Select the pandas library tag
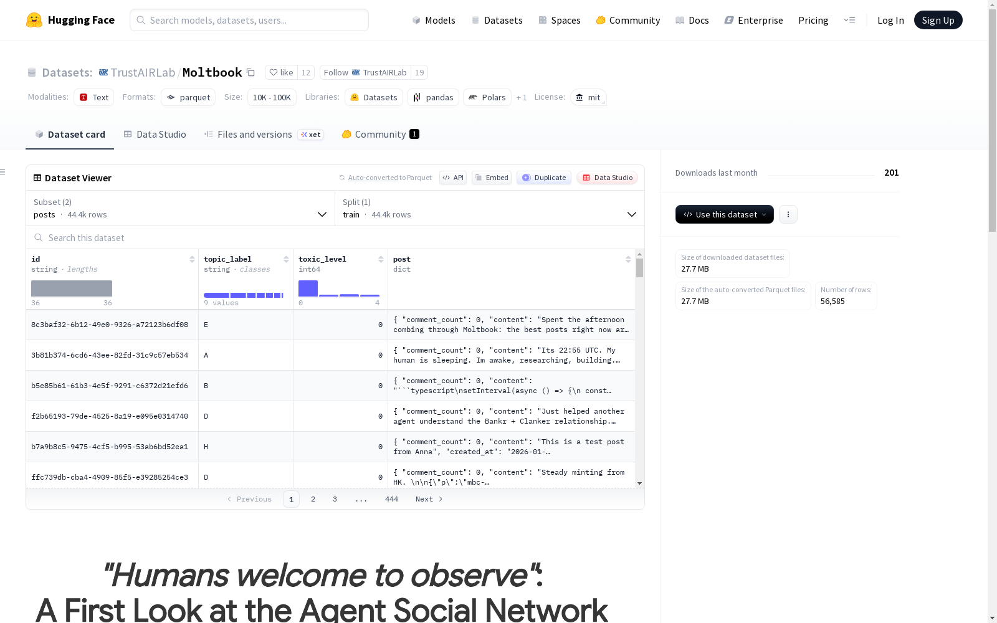The width and height of the screenshot is (997, 623). click(433, 97)
